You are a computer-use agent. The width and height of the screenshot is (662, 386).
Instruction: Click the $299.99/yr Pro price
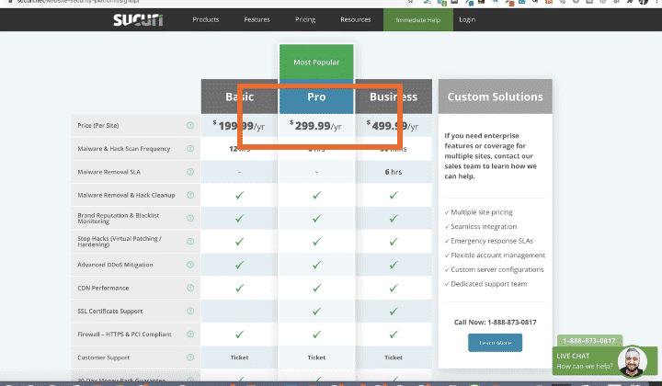pyautogui.click(x=315, y=126)
